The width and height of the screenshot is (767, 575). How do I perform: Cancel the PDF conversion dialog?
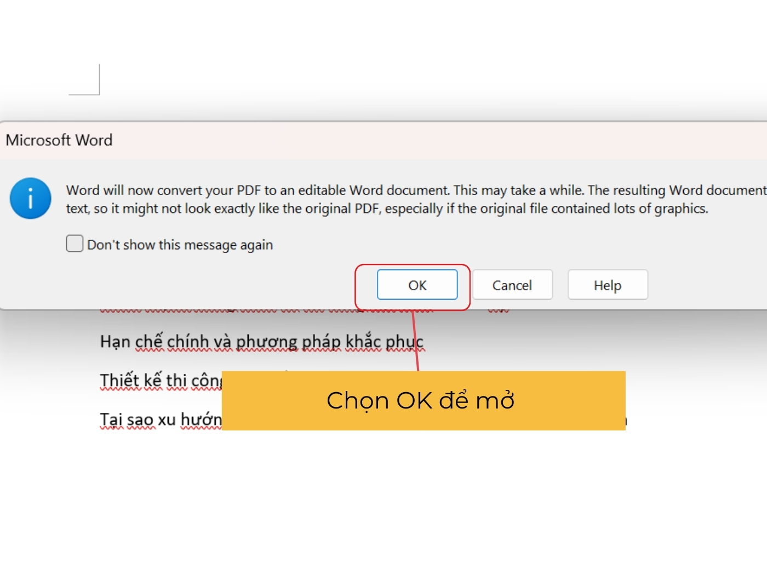pos(512,285)
